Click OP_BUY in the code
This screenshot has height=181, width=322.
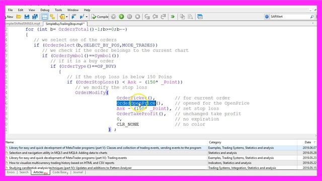click(x=105, y=66)
